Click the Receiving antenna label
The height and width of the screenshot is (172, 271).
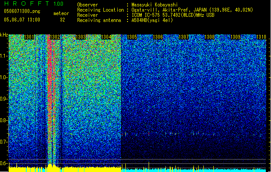coord(99,20)
